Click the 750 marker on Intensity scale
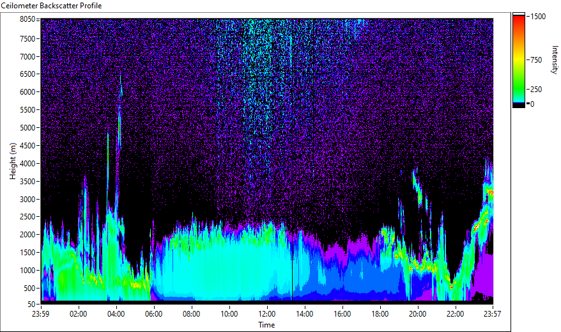This screenshot has height=332, width=561. point(536,60)
